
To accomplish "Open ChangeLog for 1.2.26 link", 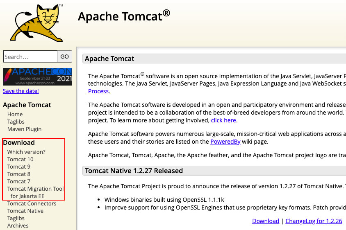I will pos(314,221).
